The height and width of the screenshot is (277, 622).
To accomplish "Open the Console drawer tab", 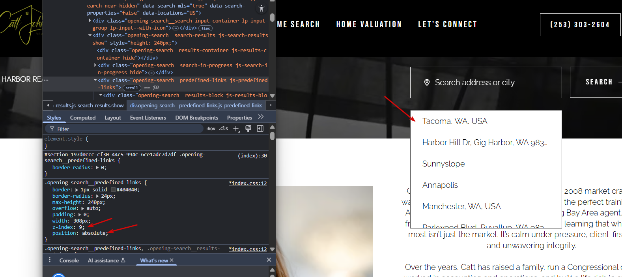I will (x=69, y=260).
